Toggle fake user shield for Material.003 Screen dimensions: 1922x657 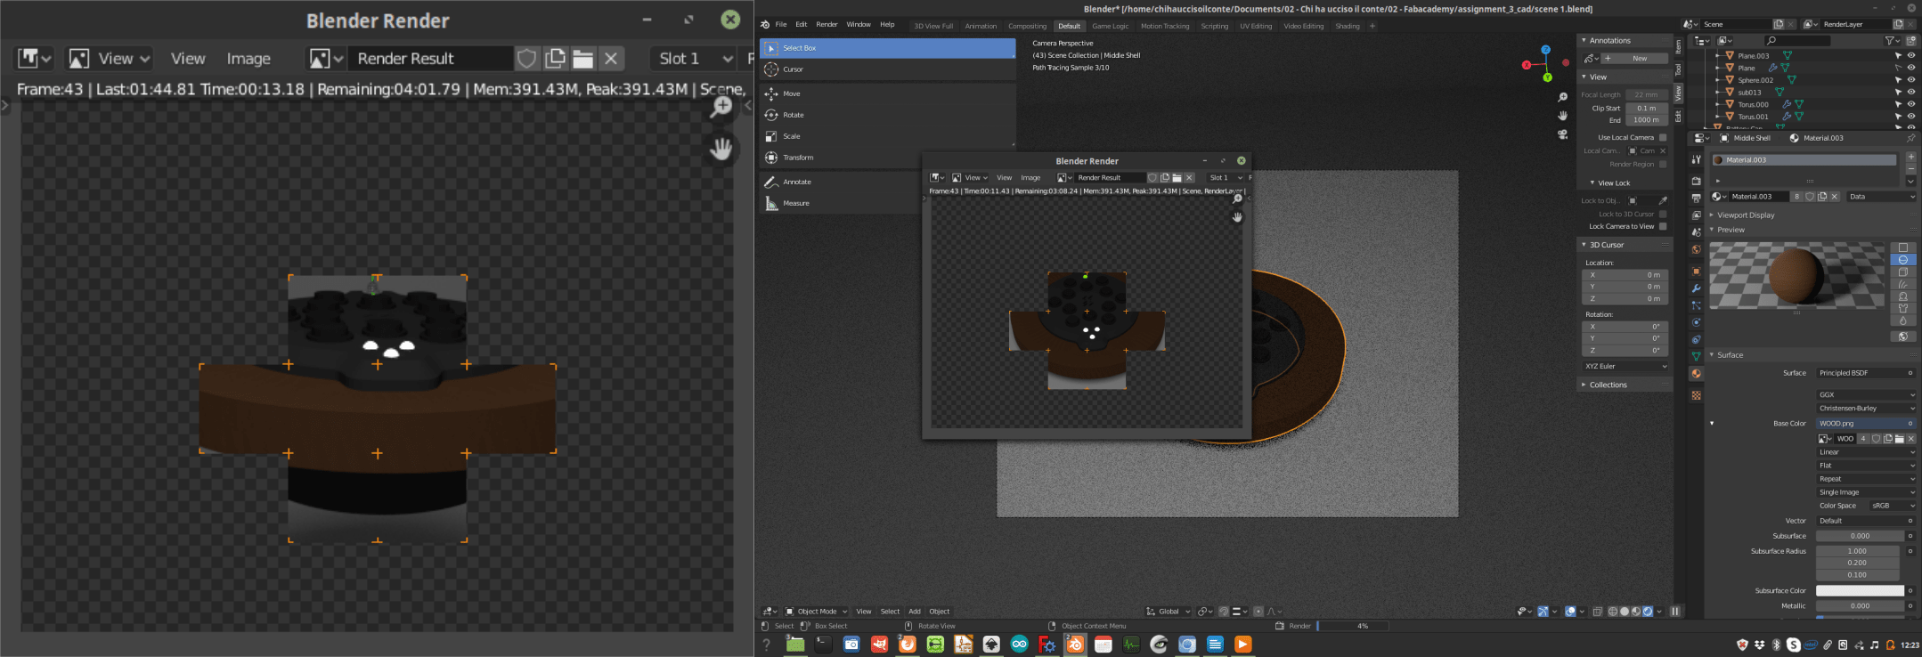click(1810, 197)
